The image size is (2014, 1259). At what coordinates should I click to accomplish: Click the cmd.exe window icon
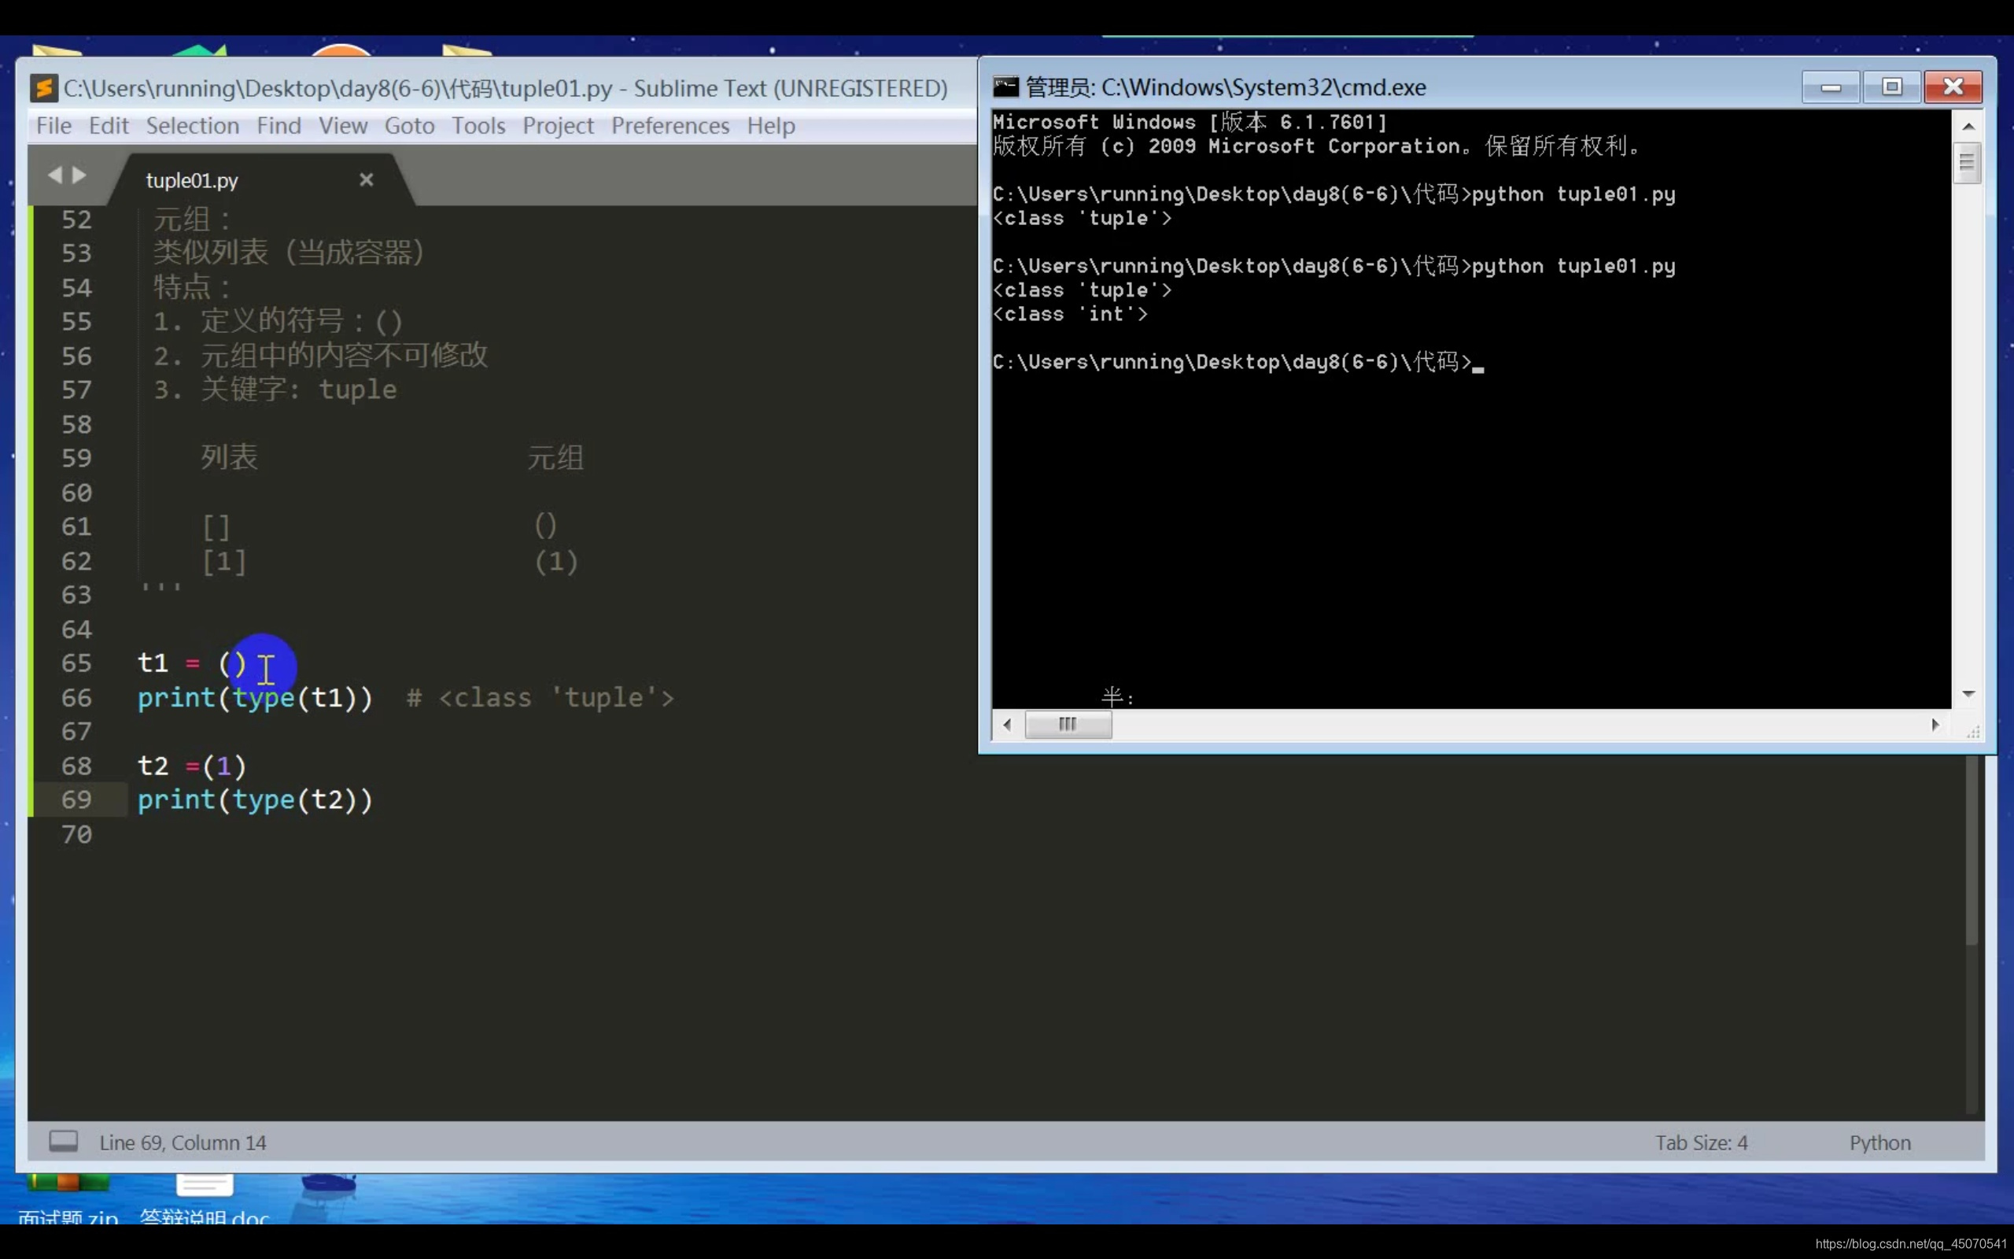coord(1006,87)
